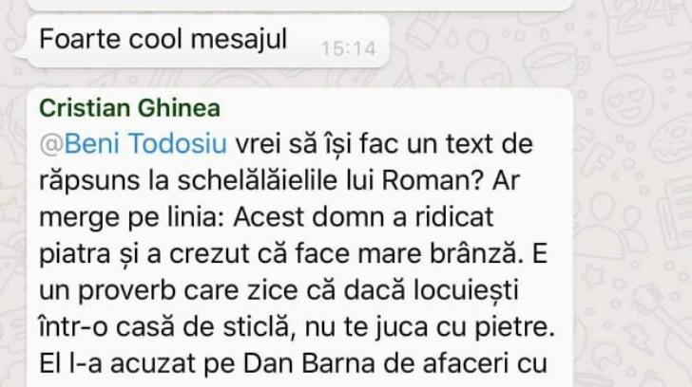Click the phrase 'Acest domn a ridicat'
692x387 pixels.
click(363, 217)
